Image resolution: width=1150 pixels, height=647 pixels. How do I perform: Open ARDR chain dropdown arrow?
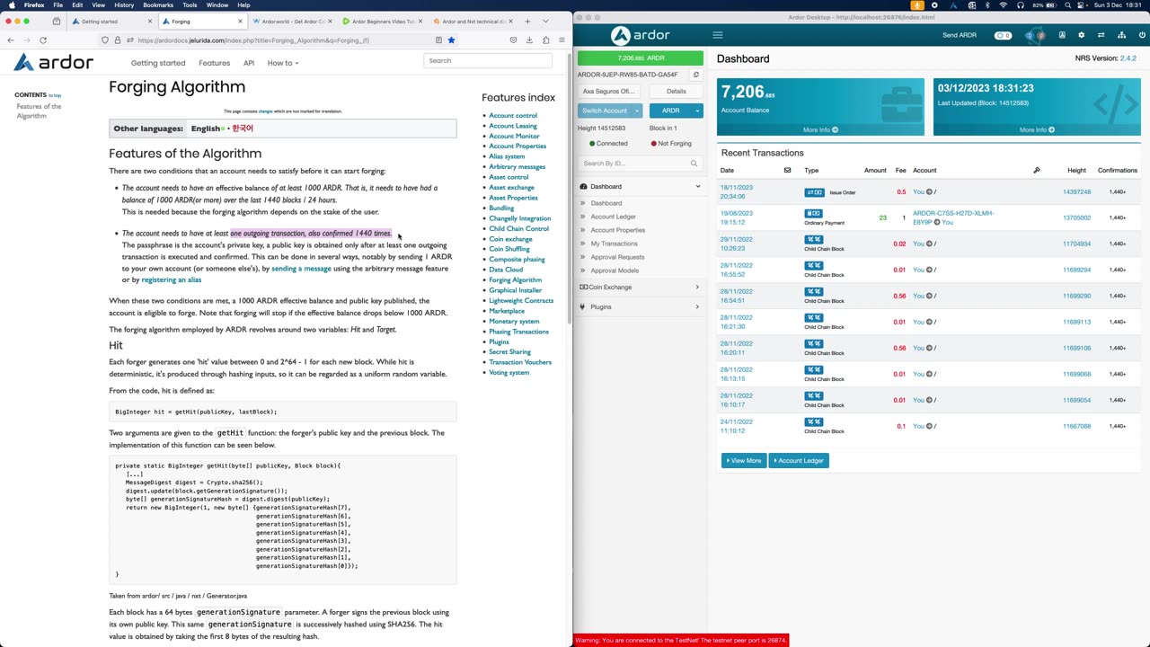pos(697,111)
